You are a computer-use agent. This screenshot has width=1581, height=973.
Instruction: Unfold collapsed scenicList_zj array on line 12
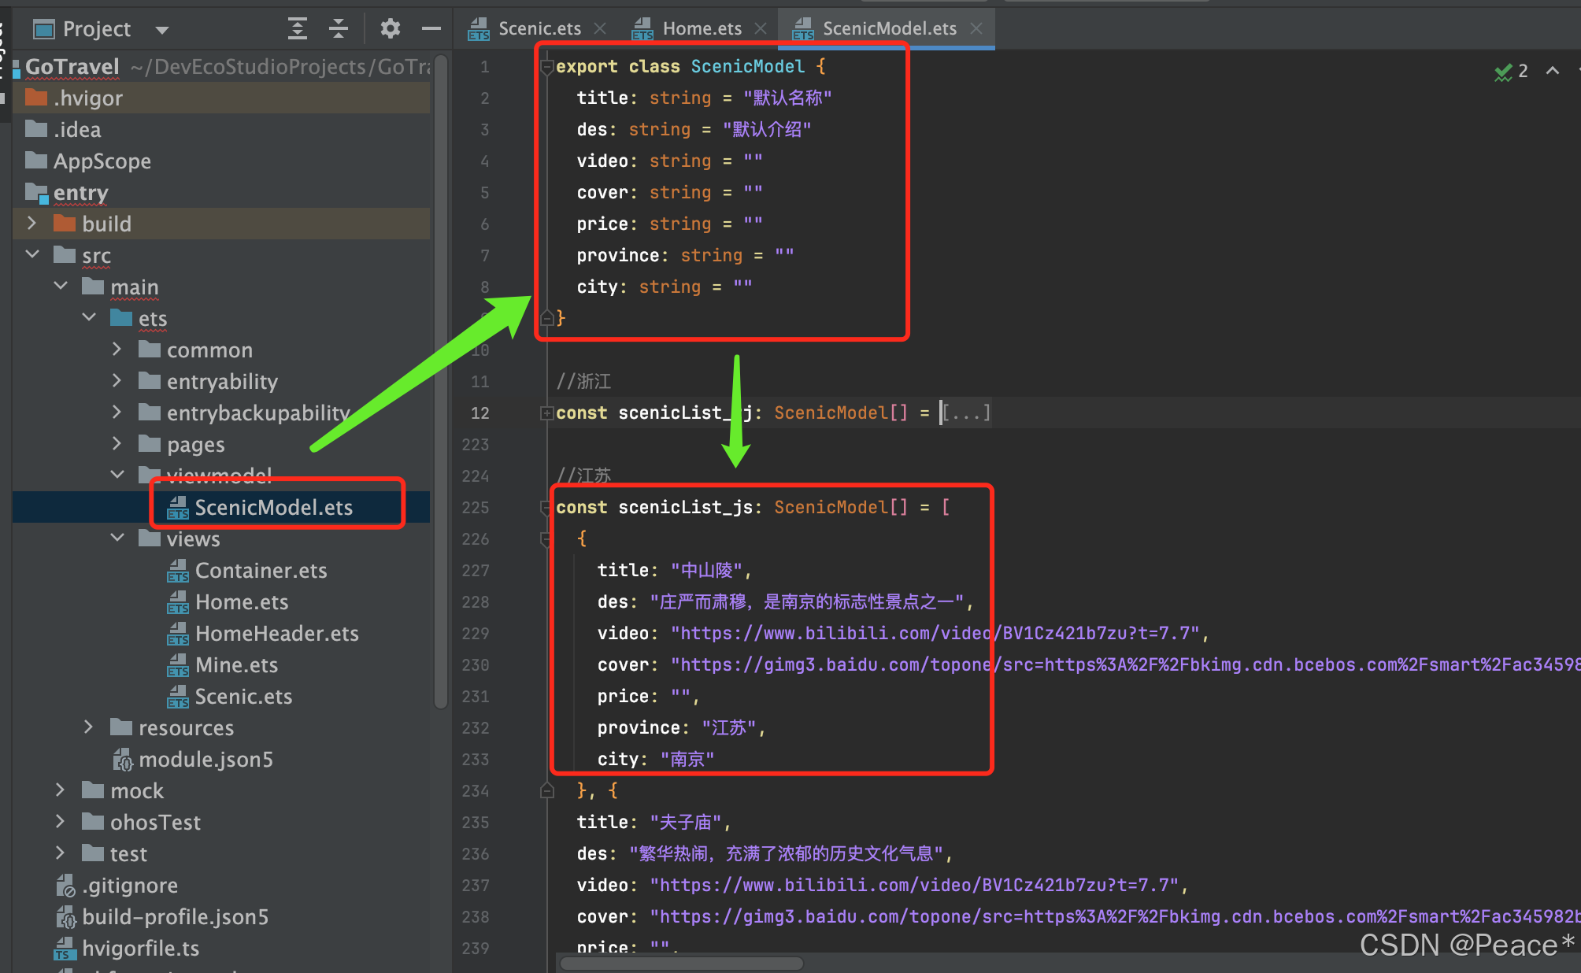(546, 413)
